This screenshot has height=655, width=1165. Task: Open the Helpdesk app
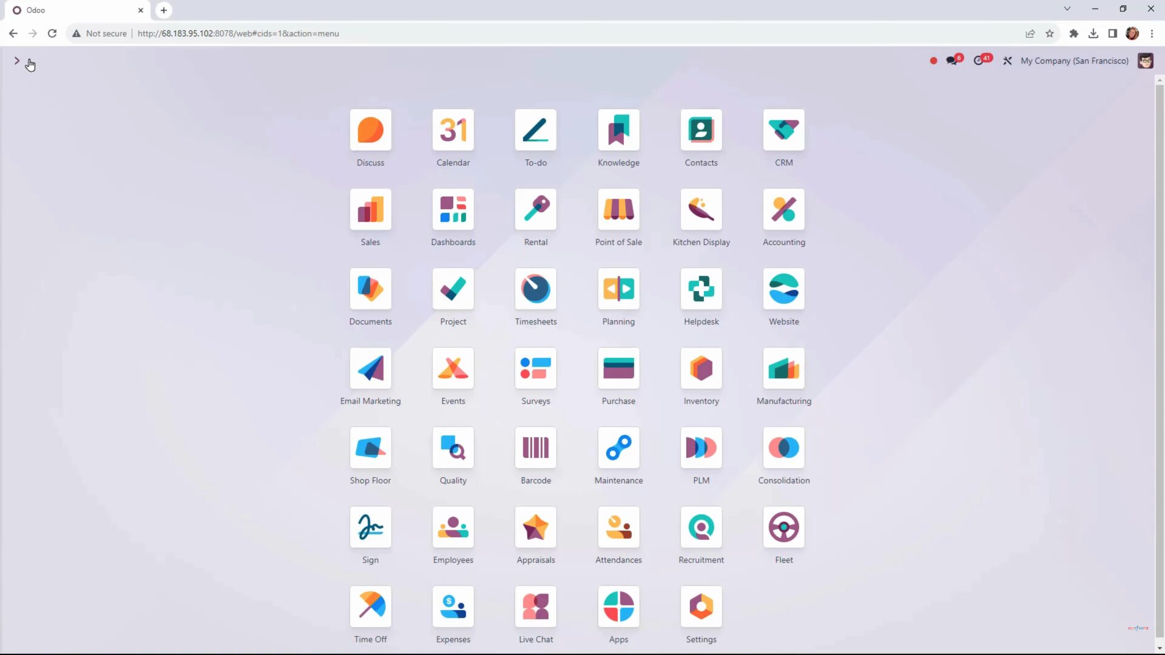coord(701,289)
